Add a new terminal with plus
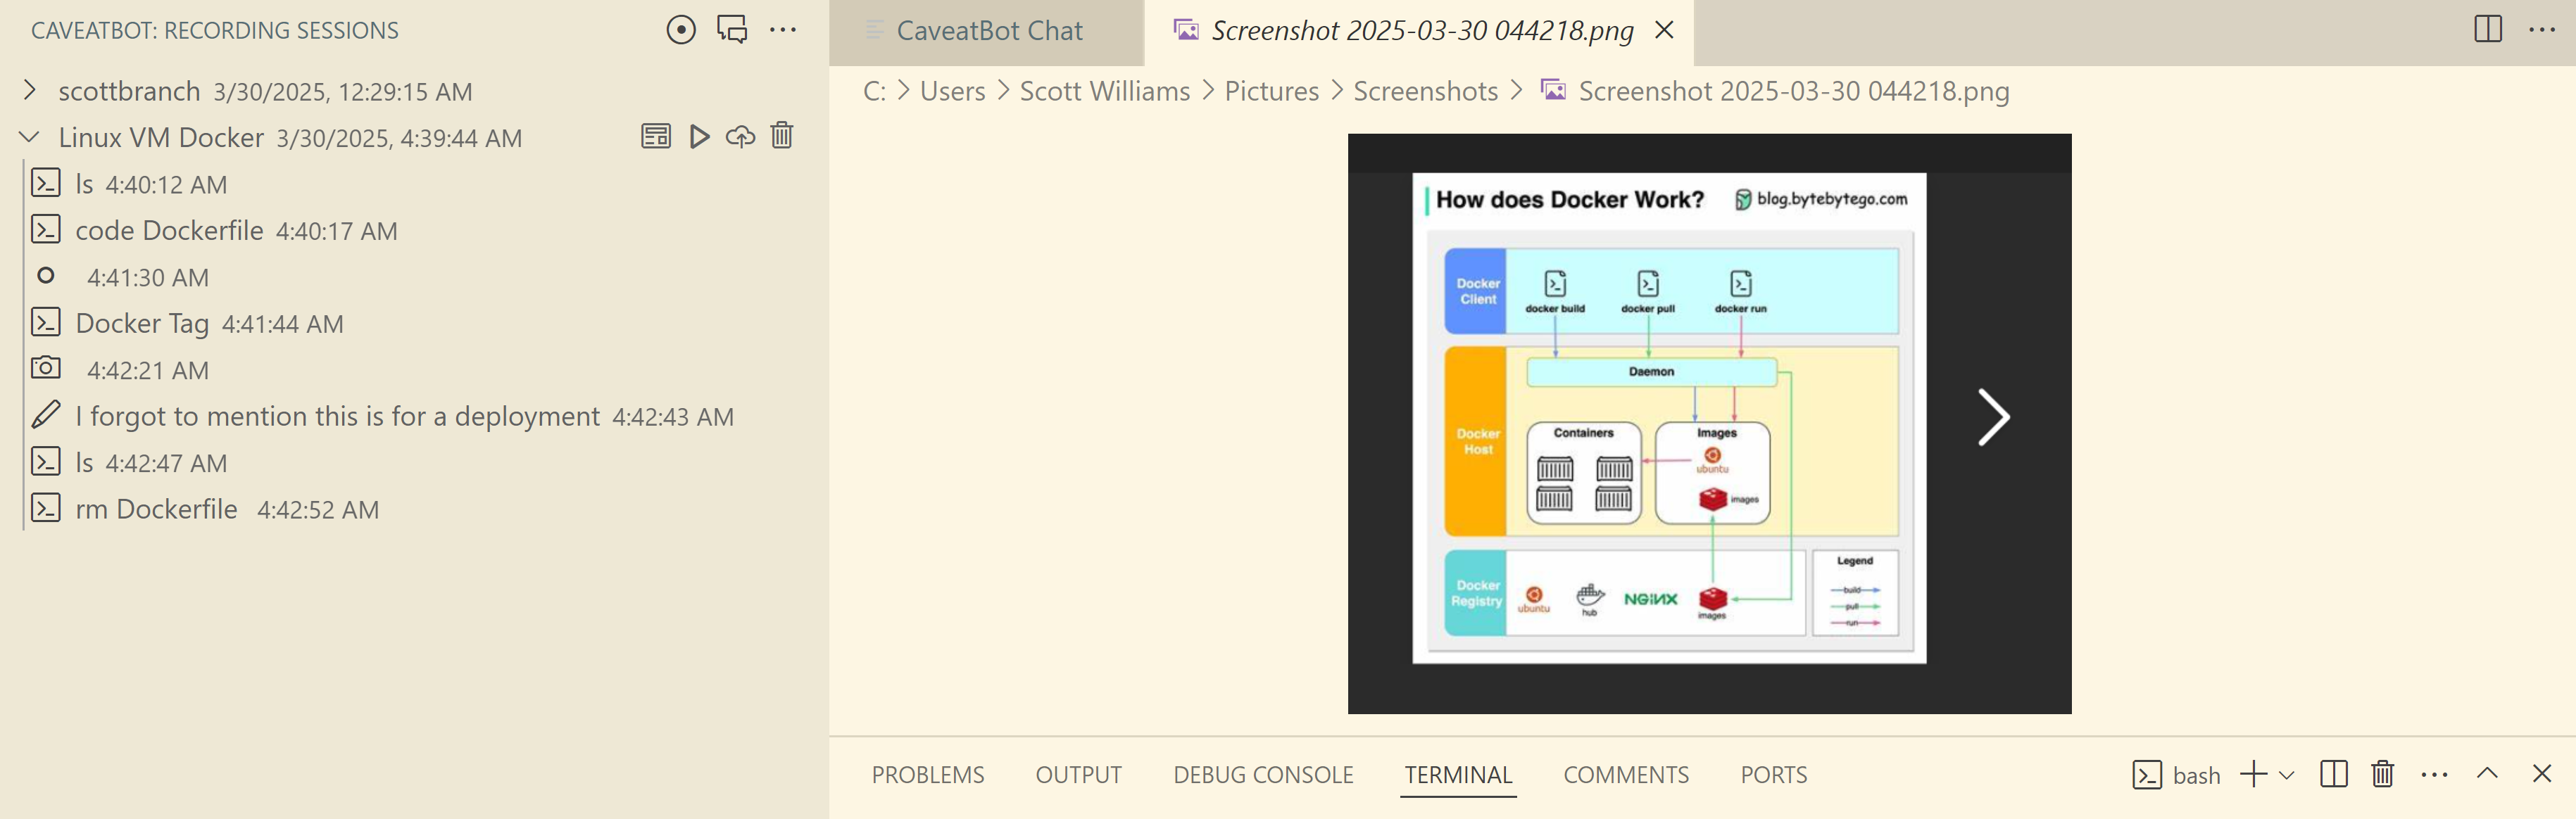Image resolution: width=2576 pixels, height=819 pixels. pos(2253,774)
